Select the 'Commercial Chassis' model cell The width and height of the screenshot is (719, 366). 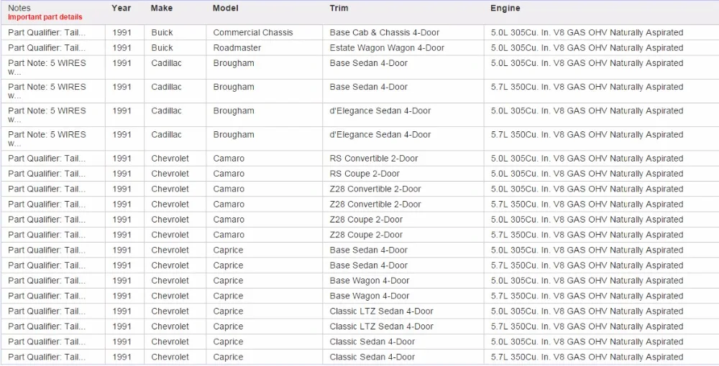(252, 32)
